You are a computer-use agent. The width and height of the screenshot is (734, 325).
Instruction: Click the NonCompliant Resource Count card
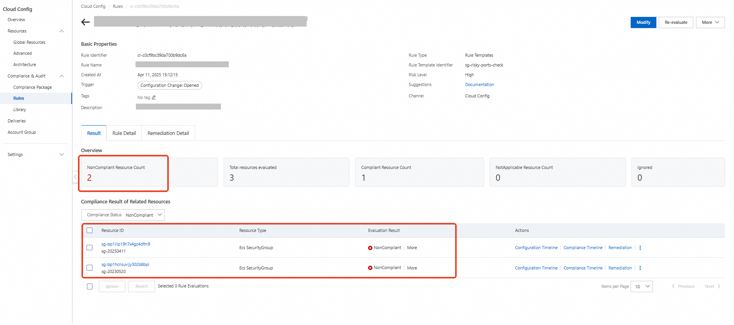[149, 172]
